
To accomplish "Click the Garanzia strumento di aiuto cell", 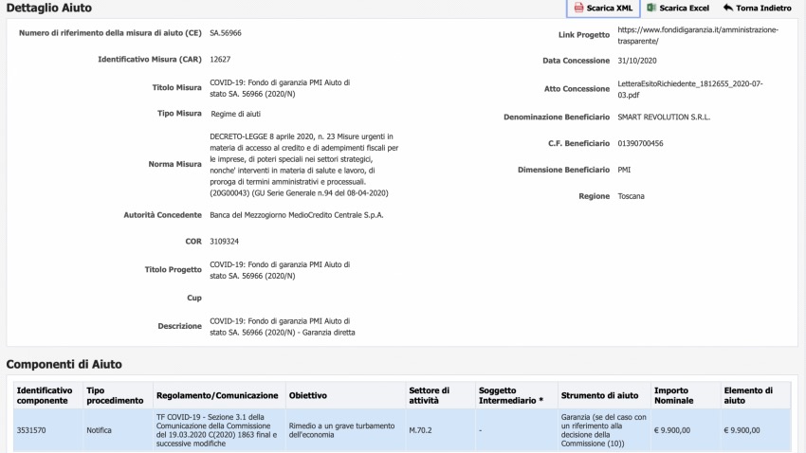I will click(603, 430).
